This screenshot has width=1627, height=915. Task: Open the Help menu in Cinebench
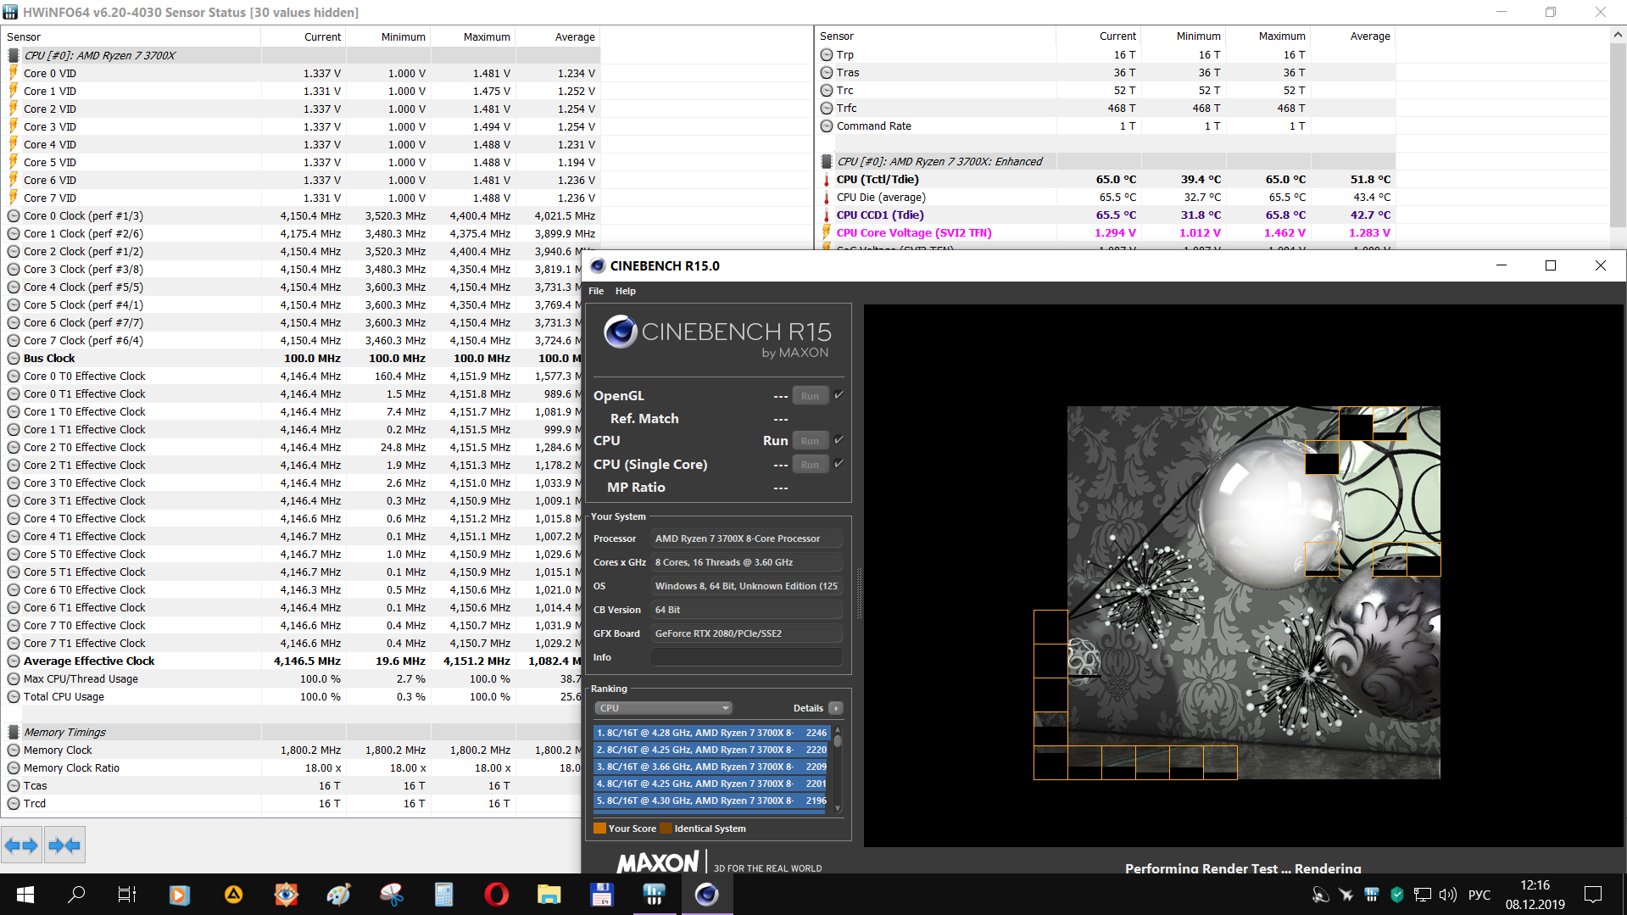[625, 291]
